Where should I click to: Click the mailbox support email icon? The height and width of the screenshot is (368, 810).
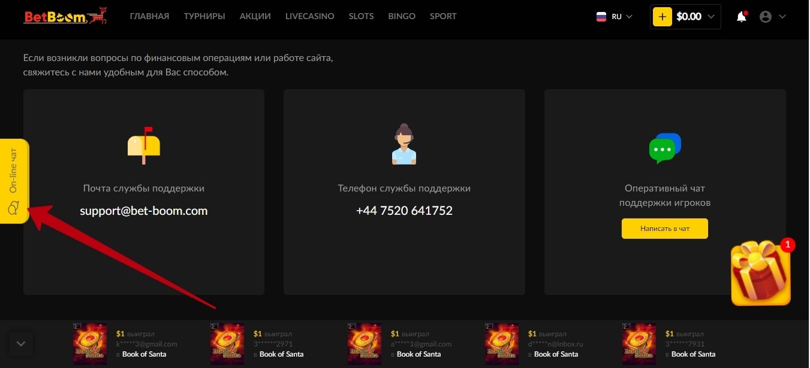pos(144,145)
